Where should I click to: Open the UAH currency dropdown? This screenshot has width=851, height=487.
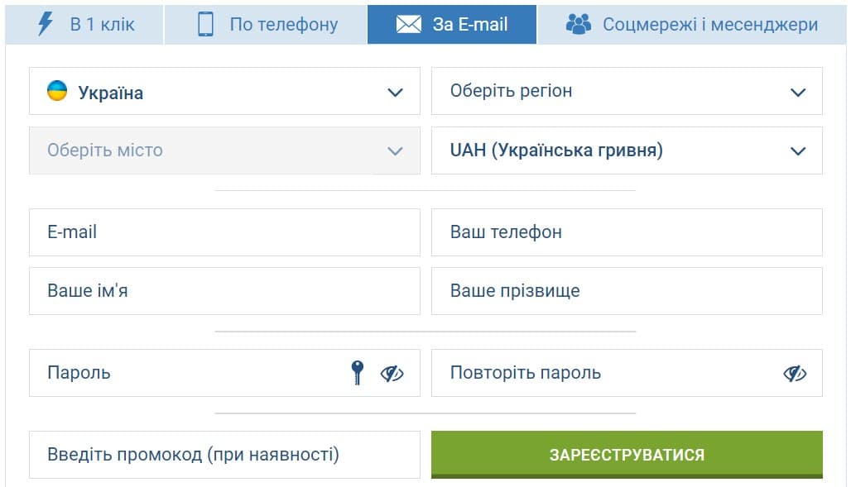coord(627,150)
